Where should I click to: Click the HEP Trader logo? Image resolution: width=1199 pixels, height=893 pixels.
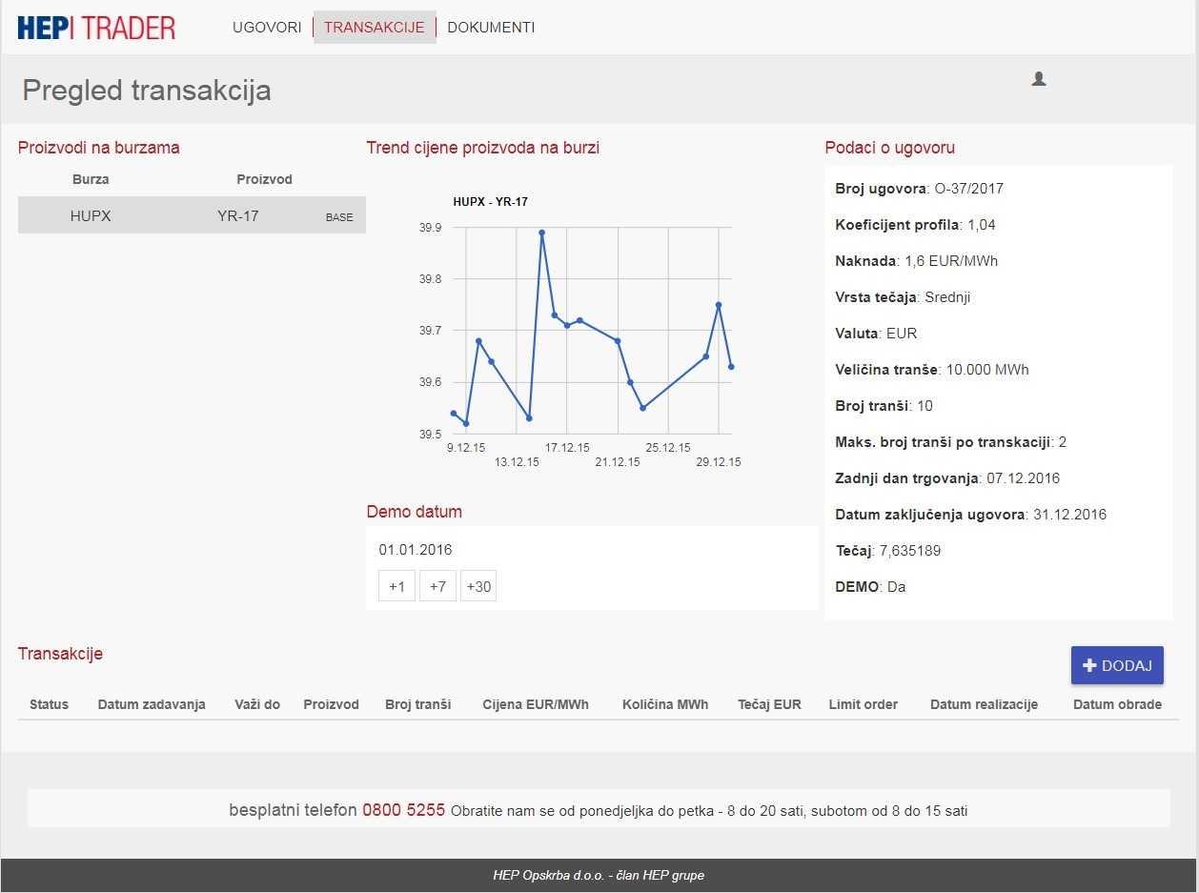tap(96, 28)
